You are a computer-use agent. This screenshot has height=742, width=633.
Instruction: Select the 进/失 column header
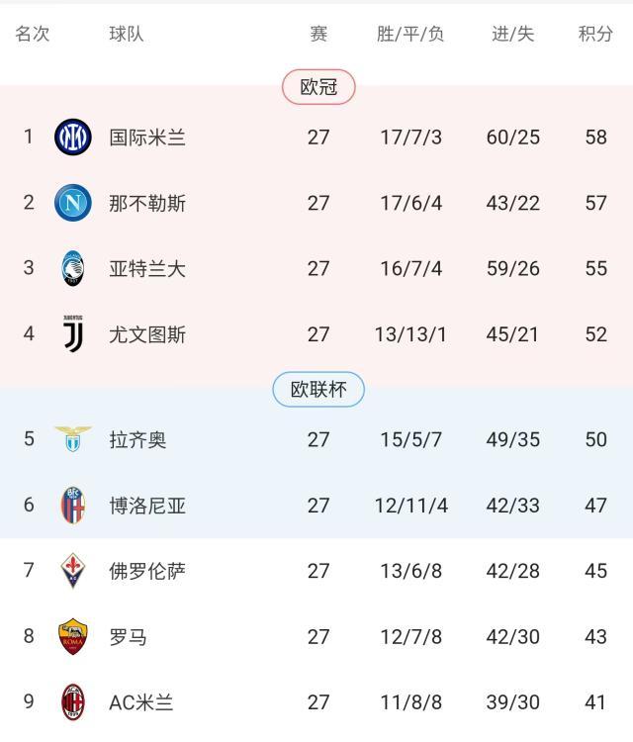tap(512, 34)
